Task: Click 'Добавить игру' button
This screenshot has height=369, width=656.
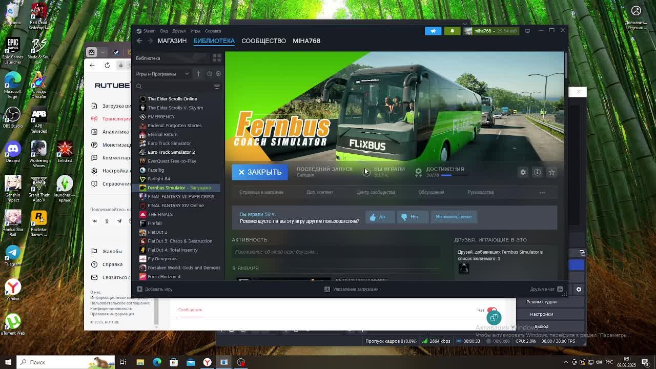Action: click(x=155, y=290)
